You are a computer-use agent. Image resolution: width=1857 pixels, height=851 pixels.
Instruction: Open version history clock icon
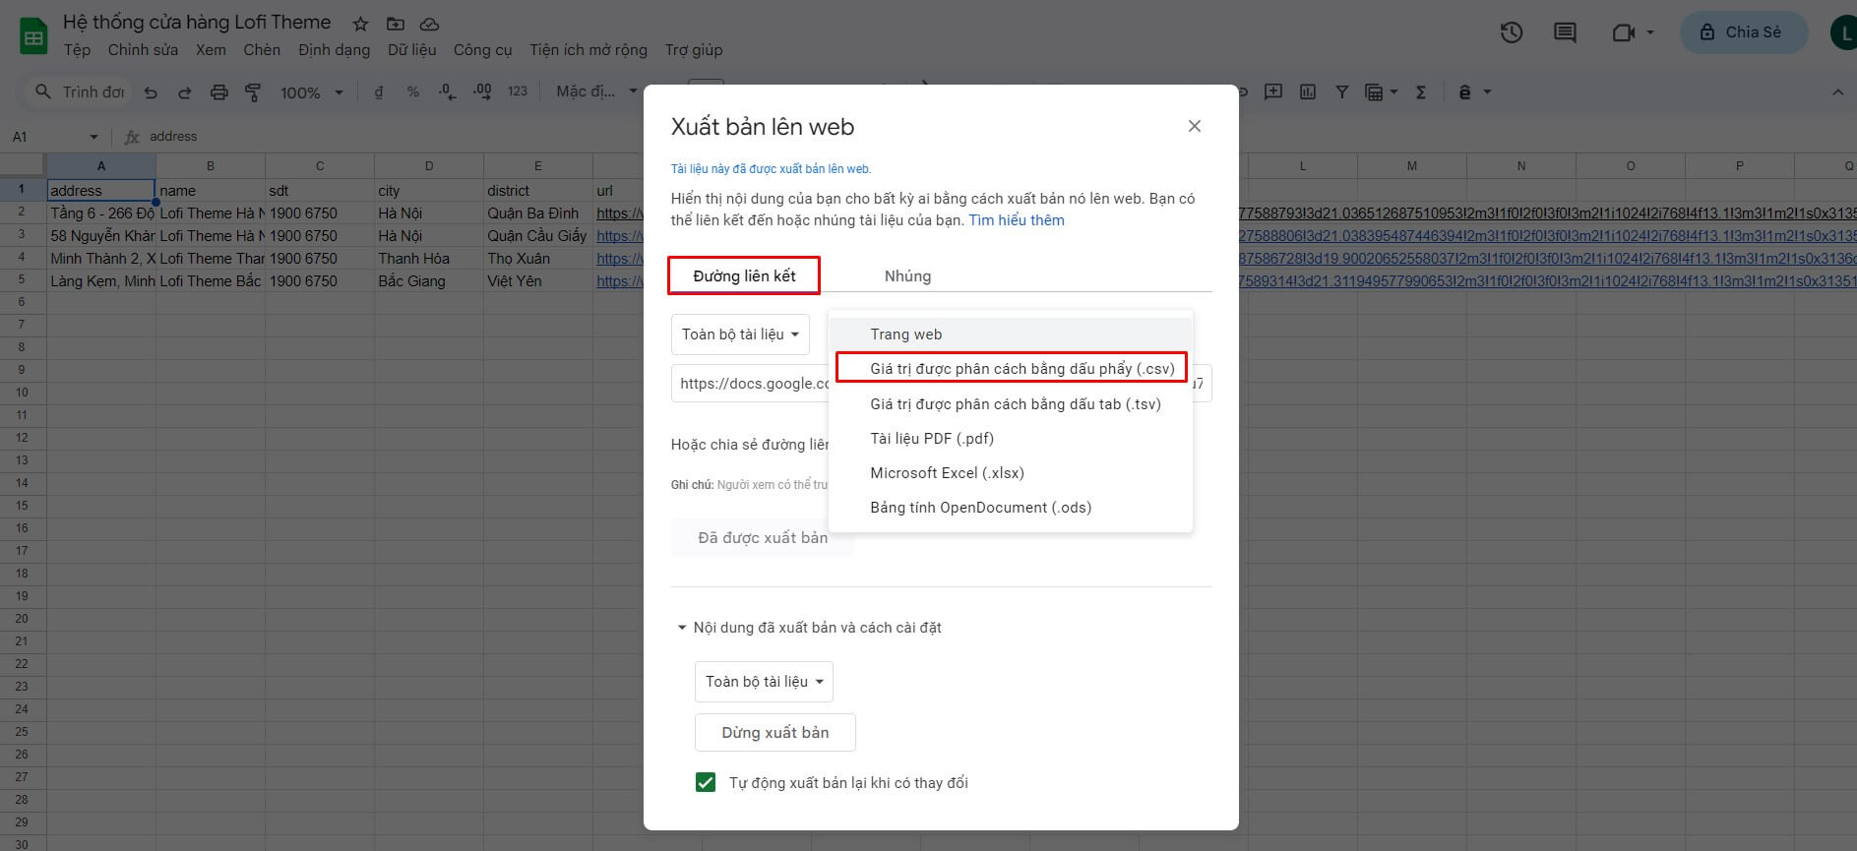tap(1512, 32)
